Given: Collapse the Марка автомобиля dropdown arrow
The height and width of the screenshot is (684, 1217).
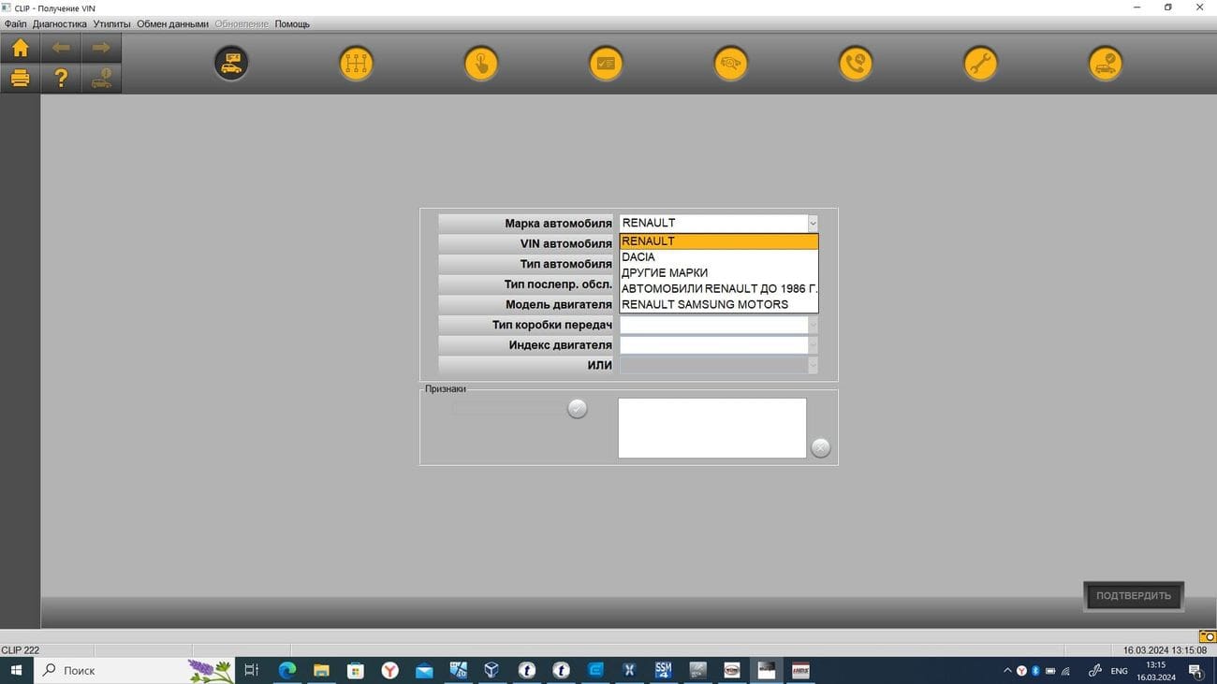Looking at the screenshot, I should click(813, 223).
